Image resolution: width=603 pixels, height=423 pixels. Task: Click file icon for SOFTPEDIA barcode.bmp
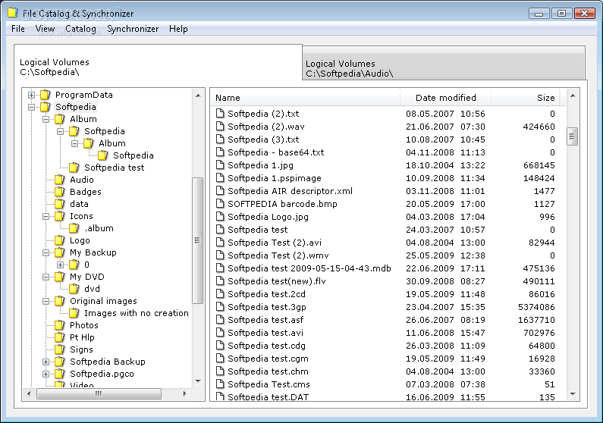pos(220,204)
